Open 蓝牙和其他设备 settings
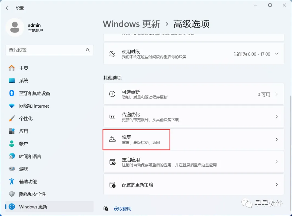 point(49,93)
